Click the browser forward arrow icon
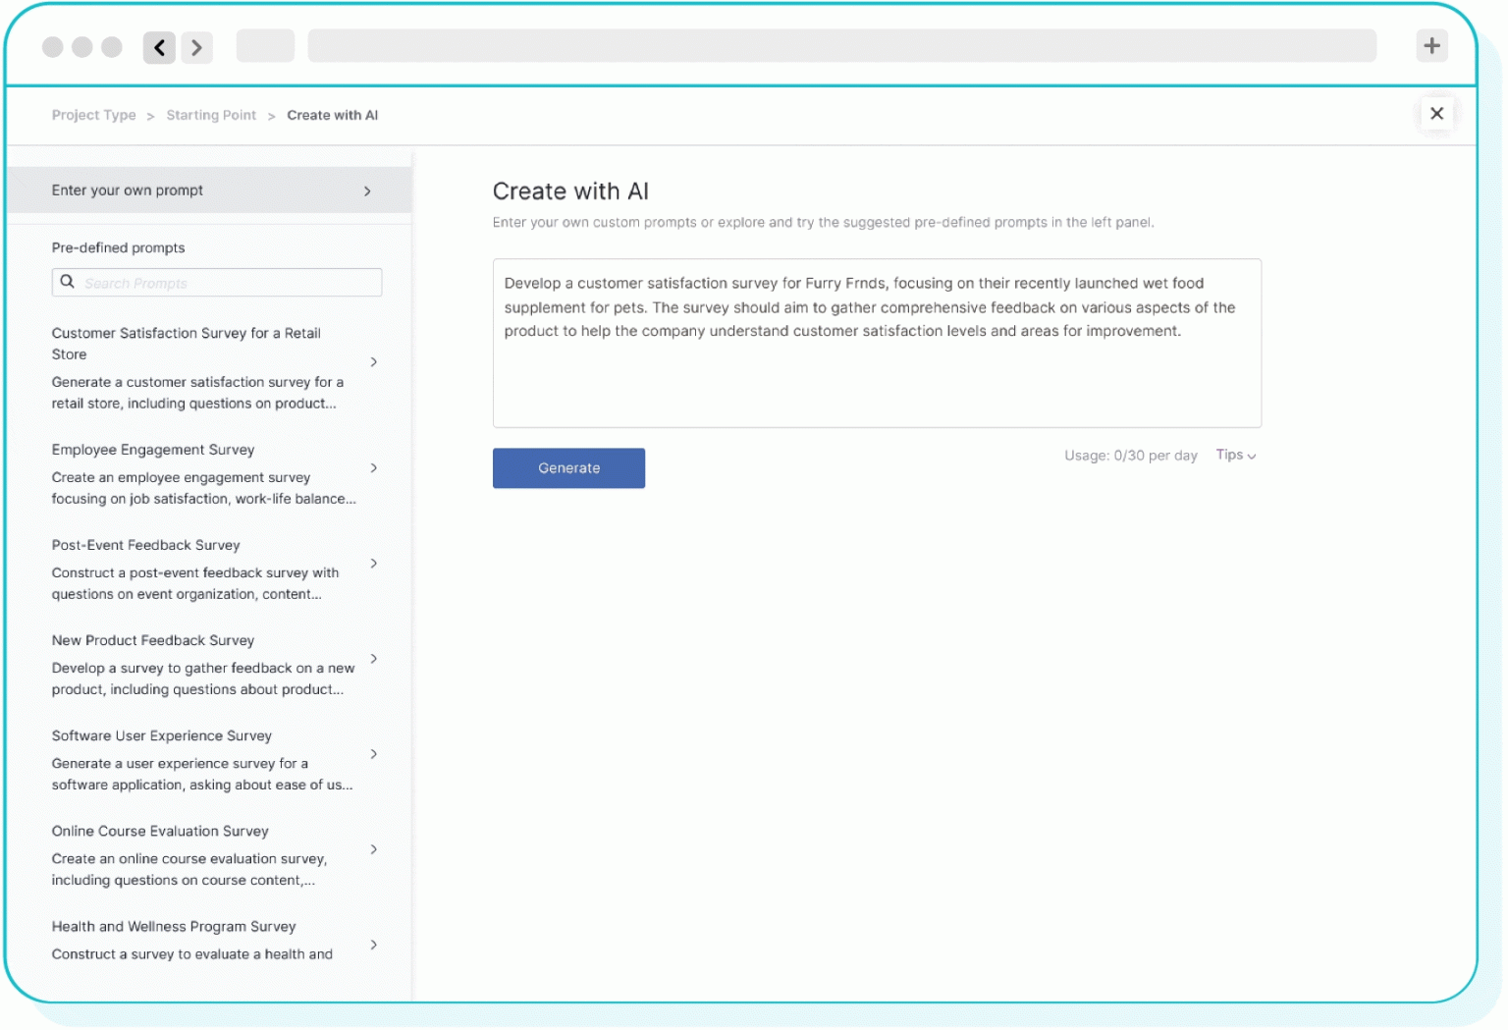This screenshot has width=1508, height=1030. [x=196, y=47]
